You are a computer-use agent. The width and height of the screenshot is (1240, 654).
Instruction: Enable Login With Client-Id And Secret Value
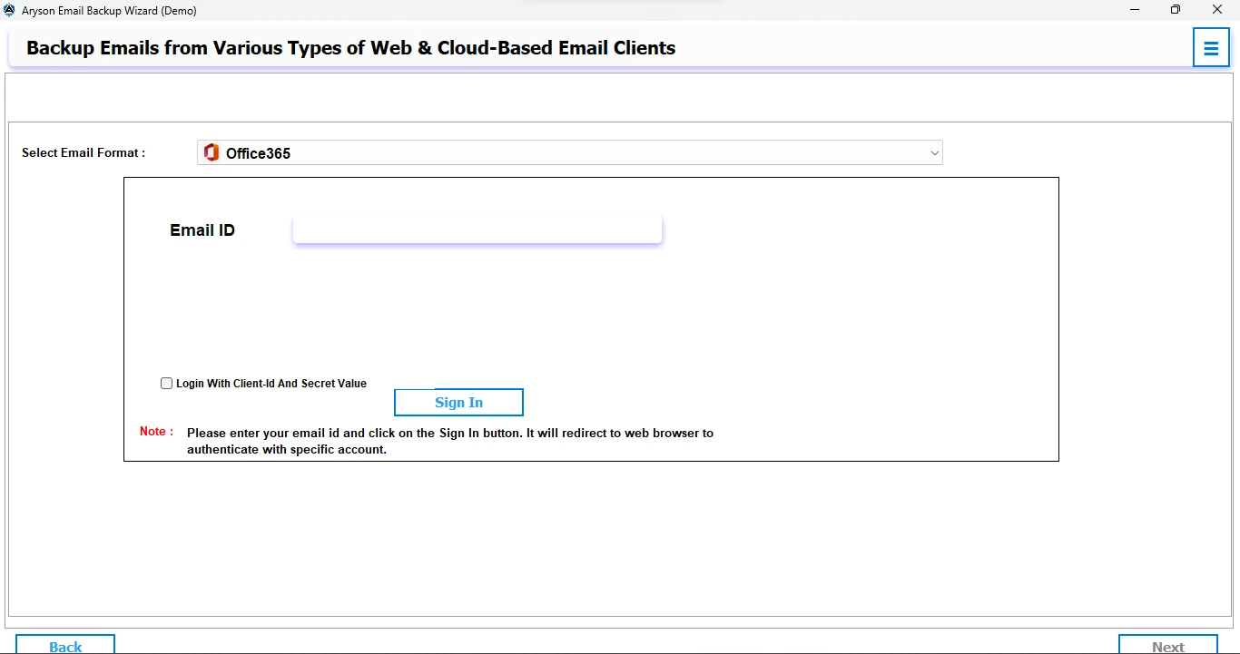point(166,383)
